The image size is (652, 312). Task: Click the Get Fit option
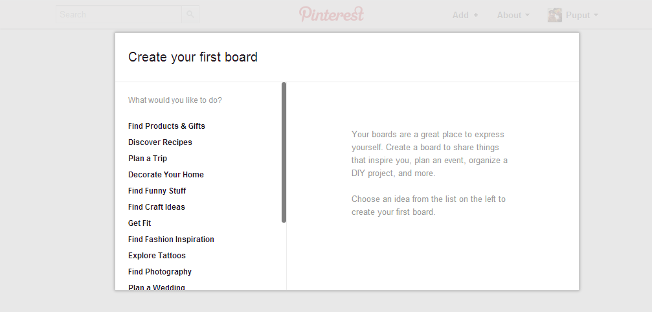[x=139, y=223]
